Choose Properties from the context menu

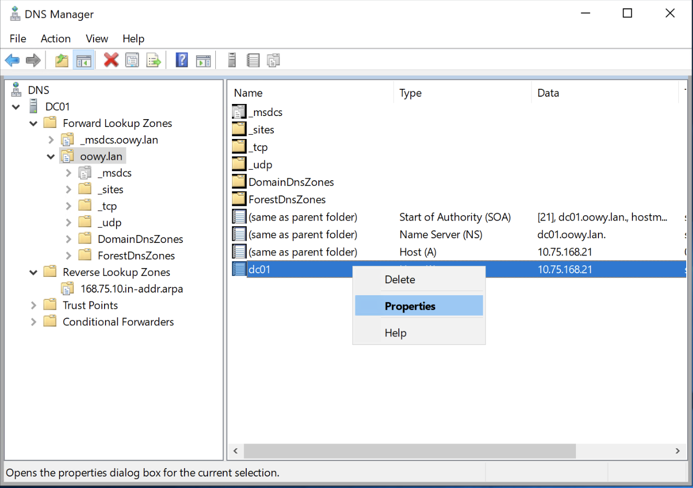tap(410, 306)
